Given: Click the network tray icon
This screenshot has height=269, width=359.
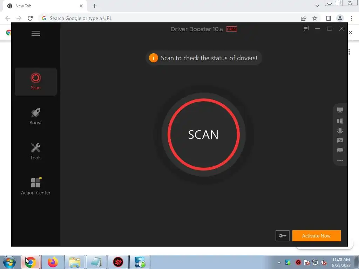Looking at the screenshot, I should (x=315, y=263).
